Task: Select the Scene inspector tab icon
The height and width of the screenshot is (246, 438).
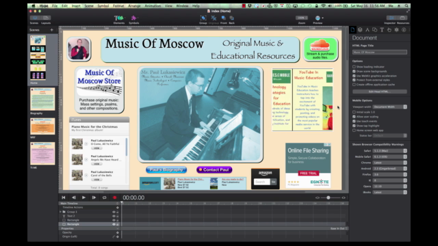Action: 360,30
